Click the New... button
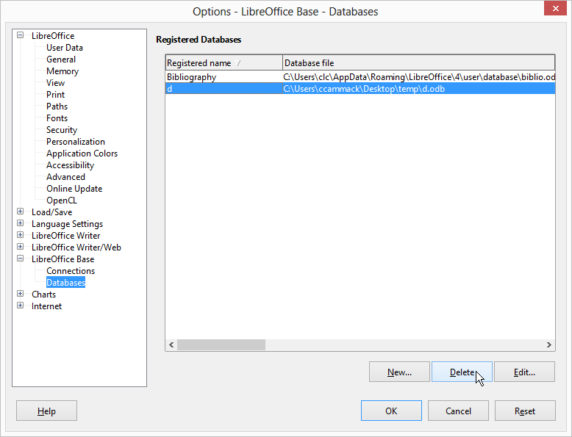The image size is (572, 437). (x=399, y=372)
